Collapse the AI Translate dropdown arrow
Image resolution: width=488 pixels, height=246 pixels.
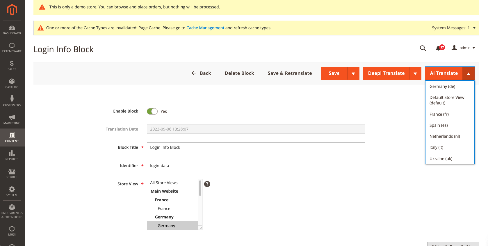tap(469, 73)
